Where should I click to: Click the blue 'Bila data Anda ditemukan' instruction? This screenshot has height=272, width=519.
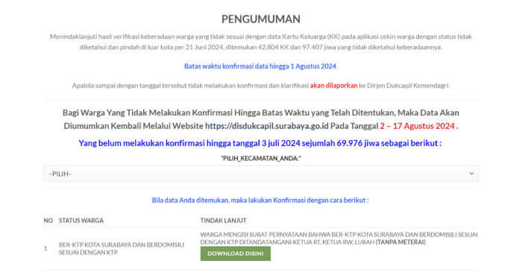[260, 200]
